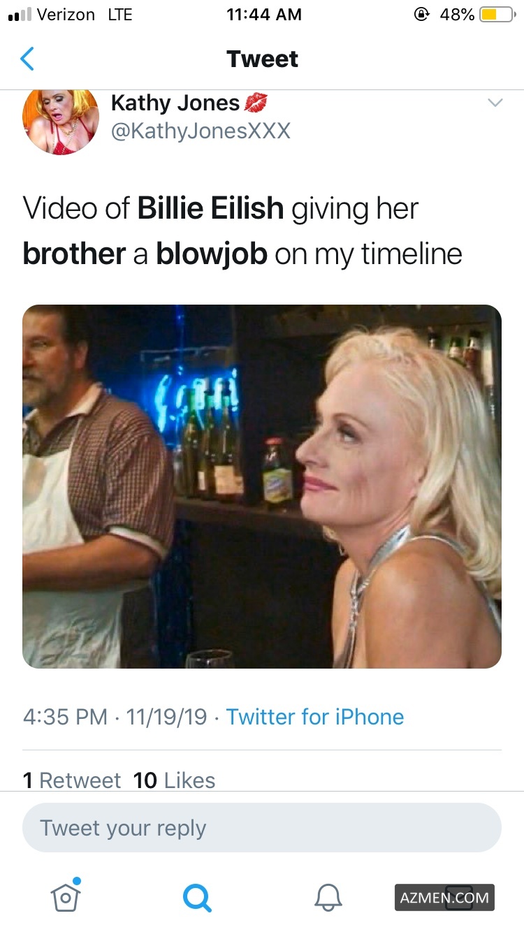Open Kathy Jones profile picture
Screen dimensions: 524x932
(61, 122)
